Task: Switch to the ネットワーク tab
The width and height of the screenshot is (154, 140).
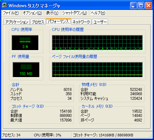Action: point(81,22)
